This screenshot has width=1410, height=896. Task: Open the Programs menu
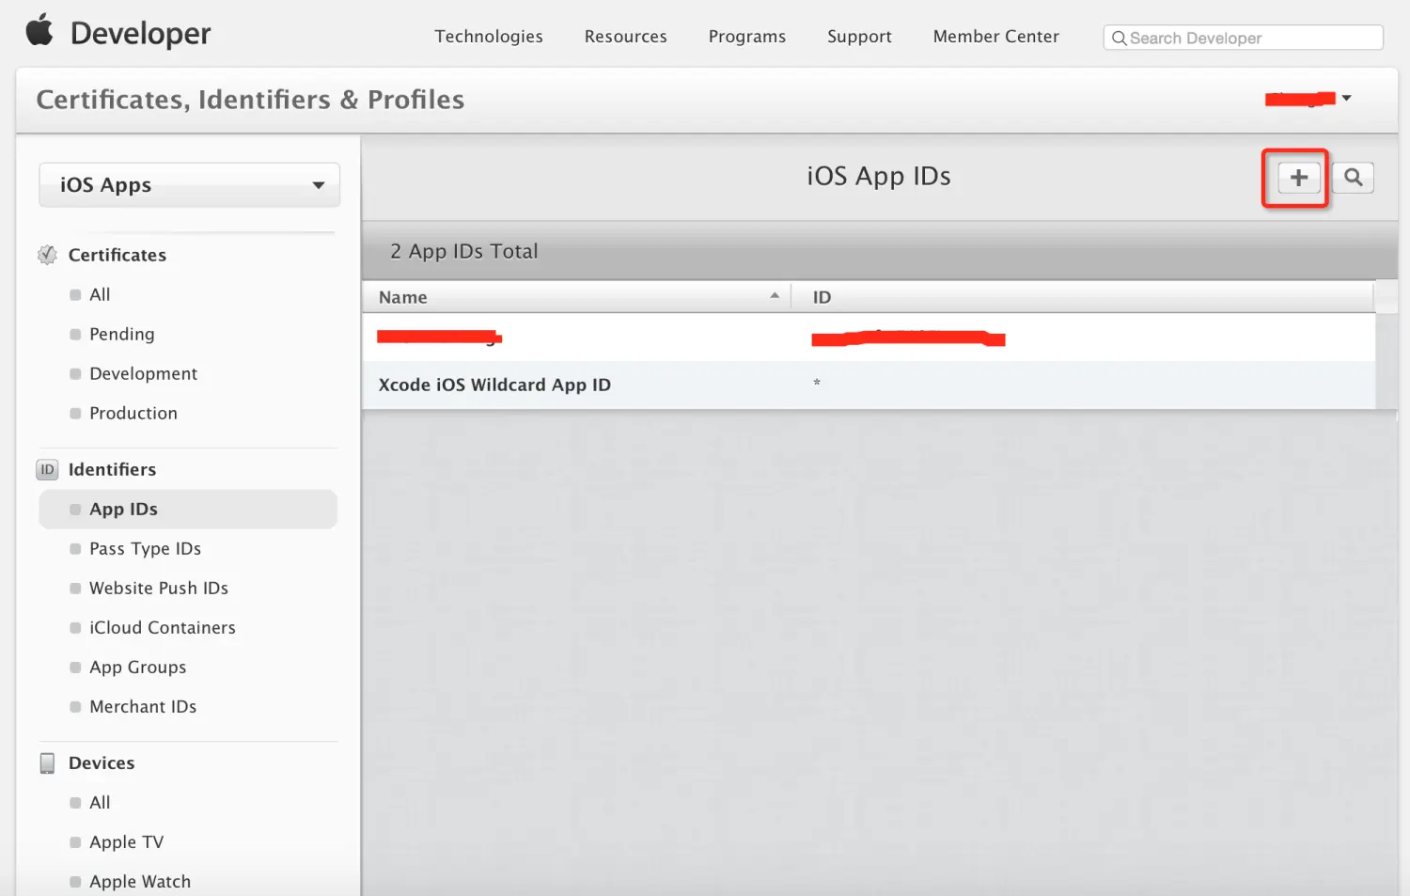pos(747,37)
